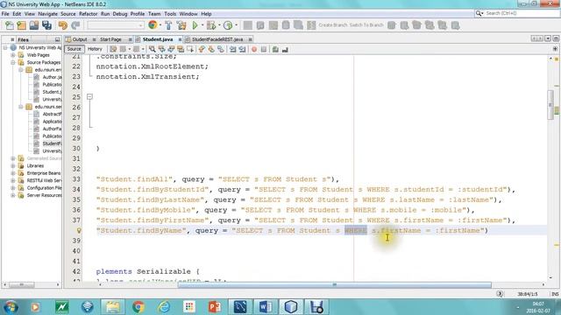
Task: Switch to the Output tab
Action: 80,39
